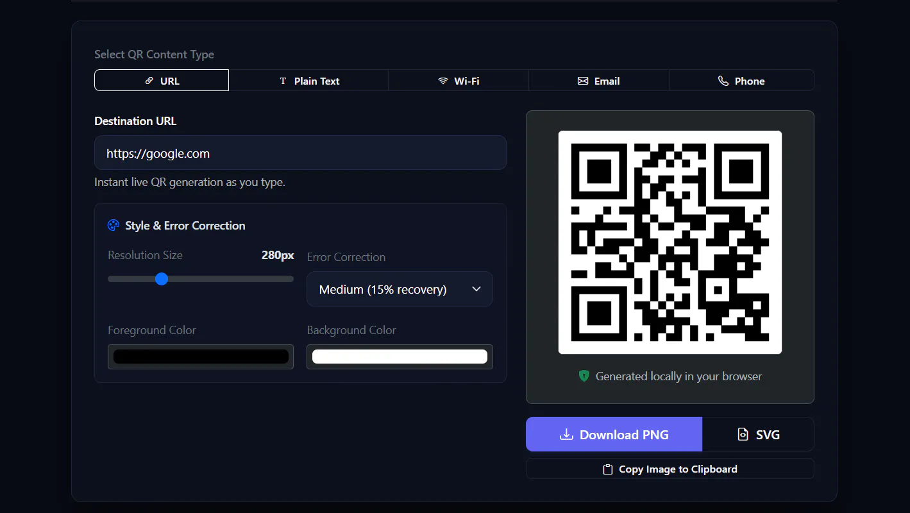
Task: Click the 'Destination URL' label
Action: (x=135, y=121)
